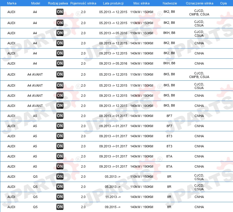
Task: Click the ON icon in the Q5 11.2013 row
Action: (60, 197)
